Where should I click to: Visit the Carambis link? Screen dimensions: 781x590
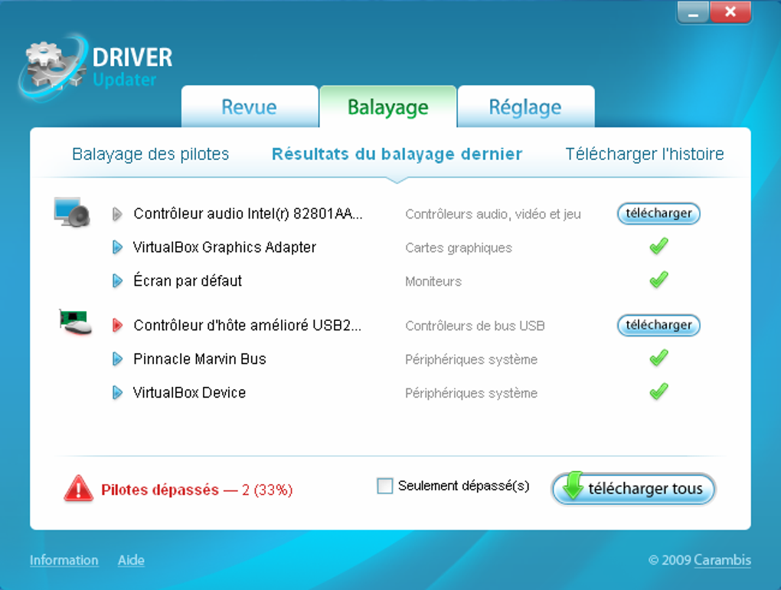722,560
